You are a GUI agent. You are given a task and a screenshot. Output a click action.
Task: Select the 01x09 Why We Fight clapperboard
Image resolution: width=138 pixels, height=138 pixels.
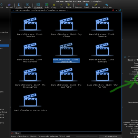coord(102,75)
